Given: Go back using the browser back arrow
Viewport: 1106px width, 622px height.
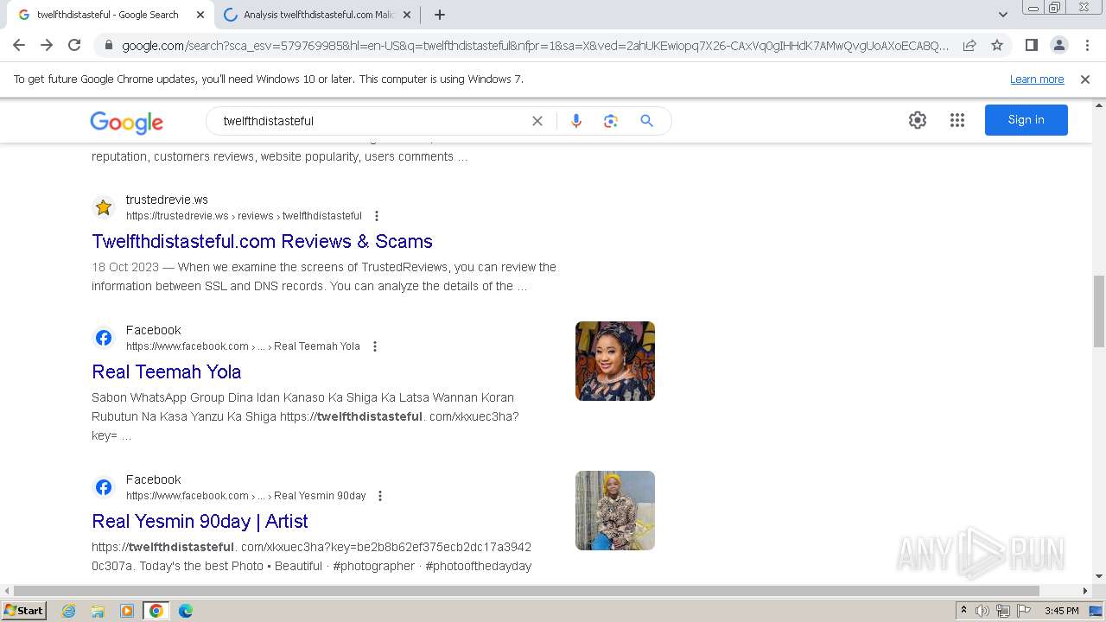Looking at the screenshot, I should pos(19,45).
